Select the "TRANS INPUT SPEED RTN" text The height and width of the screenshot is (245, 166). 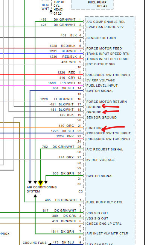108,54
